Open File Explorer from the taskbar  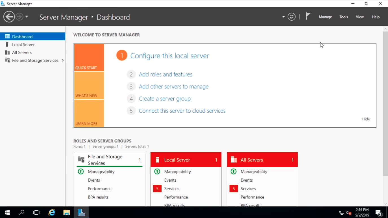[x=67, y=212]
